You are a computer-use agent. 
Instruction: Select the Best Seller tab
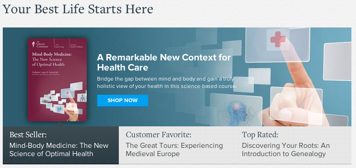(61, 145)
